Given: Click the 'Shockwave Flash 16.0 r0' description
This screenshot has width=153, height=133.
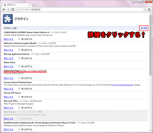Looking at the screenshot, I should pos(13,73).
